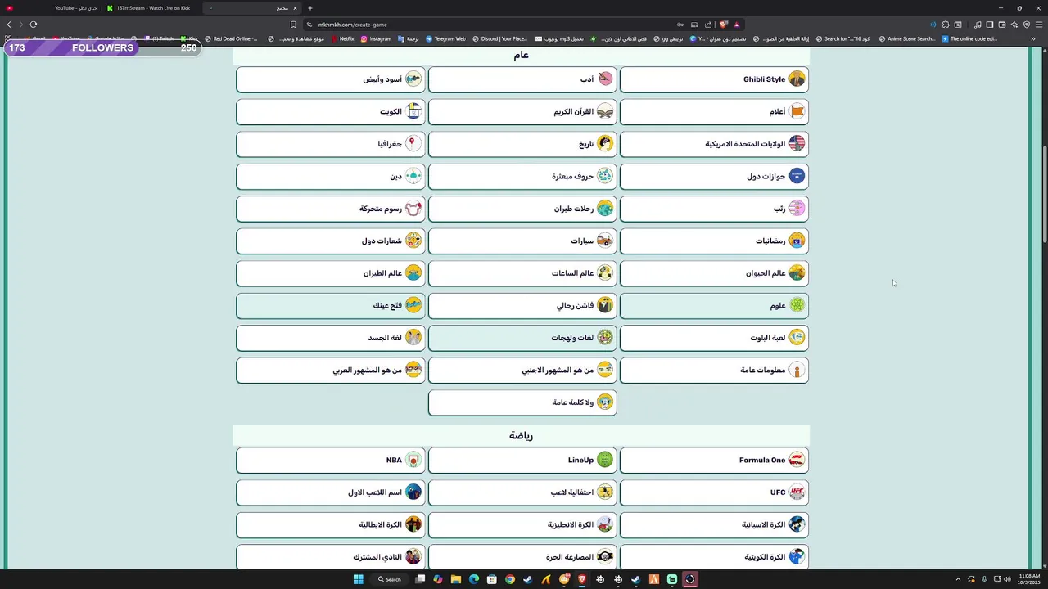Click the LineUp green field icon
The image size is (1048, 589).
pos(605,460)
